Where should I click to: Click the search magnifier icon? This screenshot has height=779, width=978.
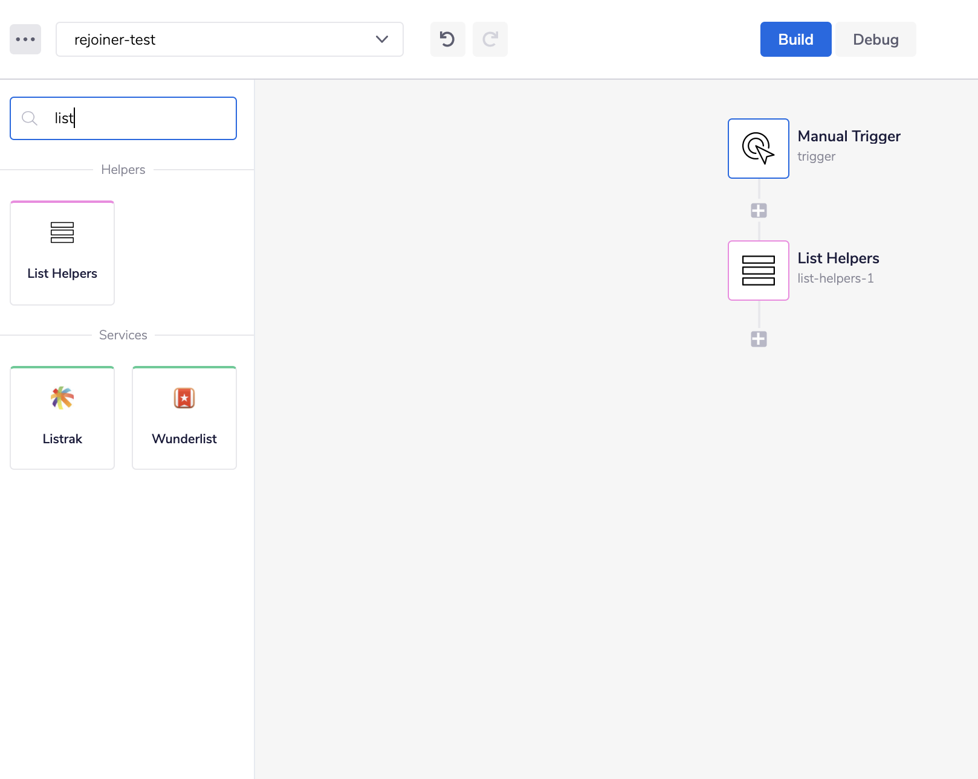pos(30,118)
